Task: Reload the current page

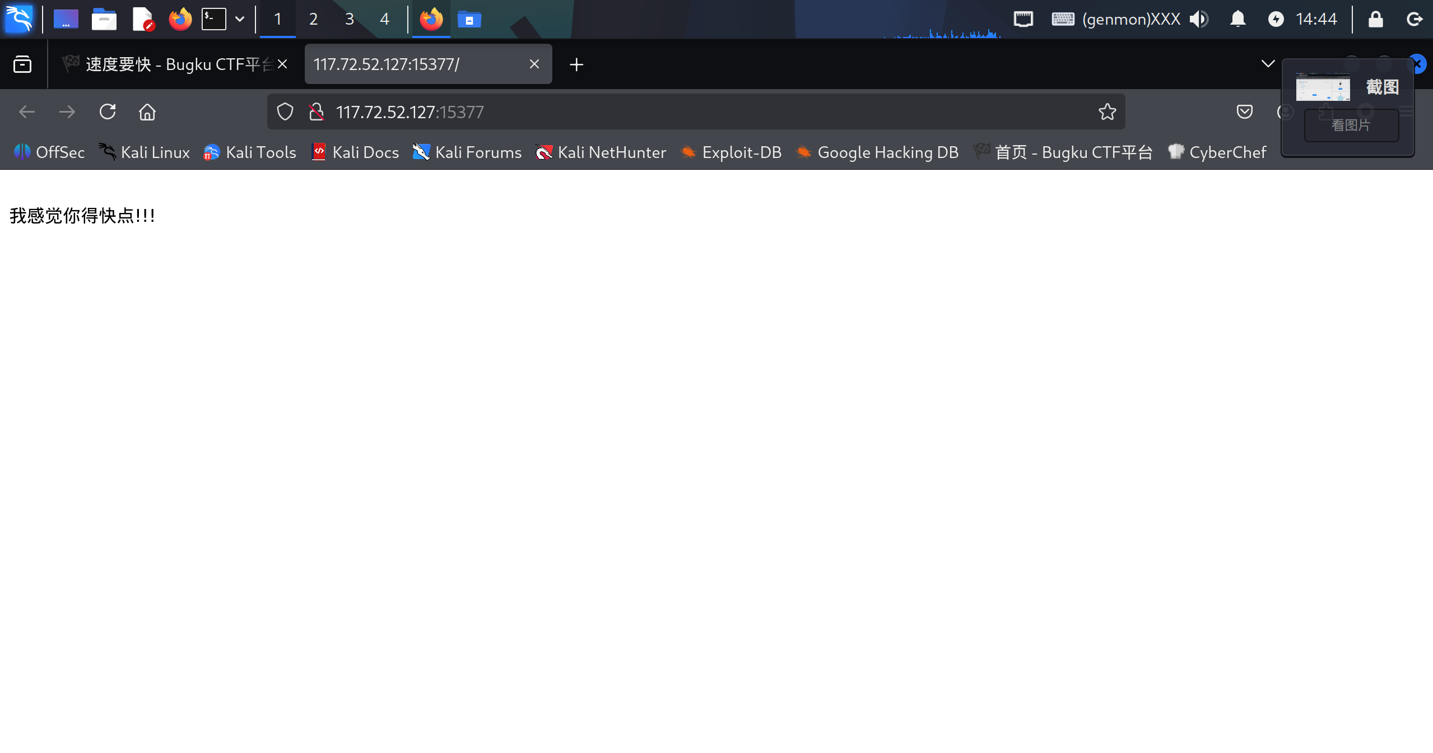Action: pyautogui.click(x=108, y=112)
